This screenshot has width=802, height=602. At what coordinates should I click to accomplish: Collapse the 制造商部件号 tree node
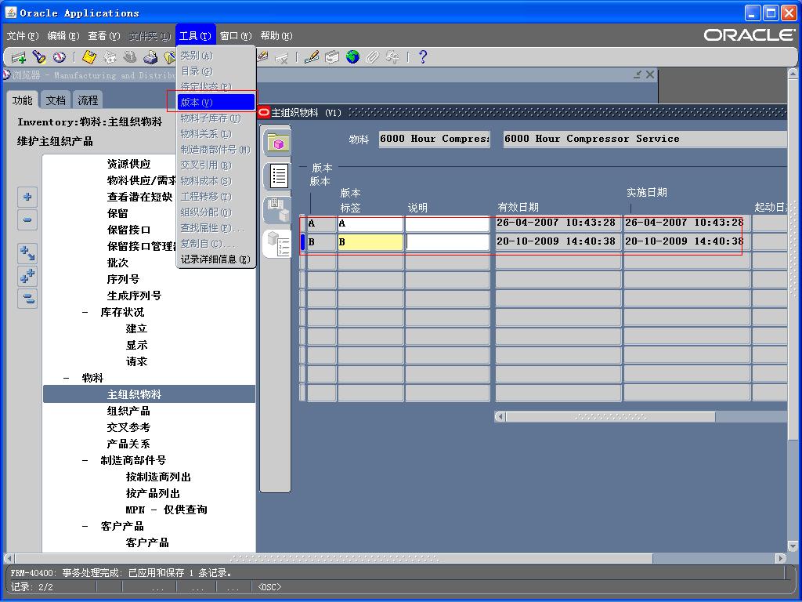85,461
